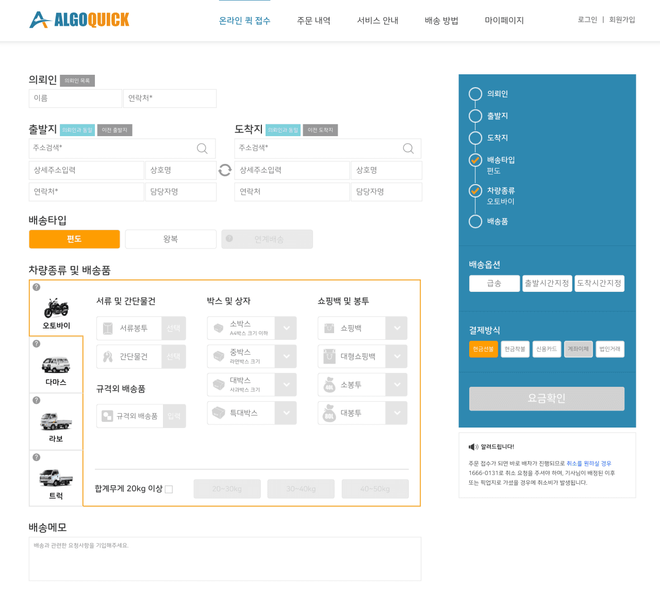Expand the 대박스 quantity dropdown
660x591 pixels.
pyautogui.click(x=286, y=385)
